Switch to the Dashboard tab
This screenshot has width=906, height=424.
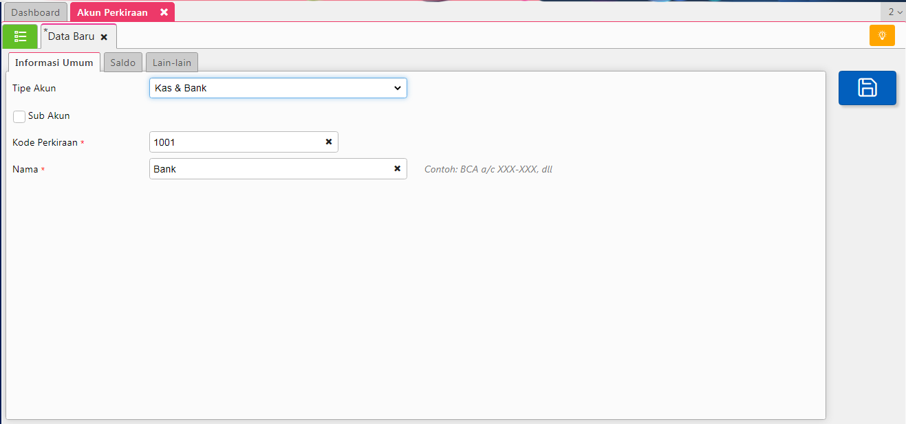click(36, 12)
